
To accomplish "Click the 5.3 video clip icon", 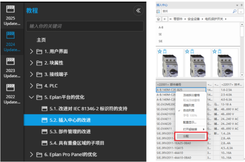I will point(44,132).
